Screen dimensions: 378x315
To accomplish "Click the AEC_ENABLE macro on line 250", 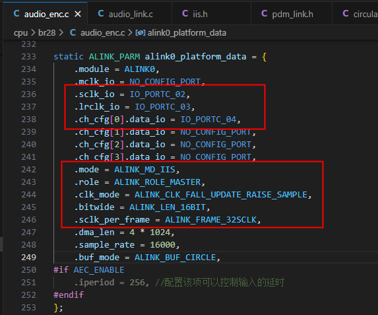I will click(x=99, y=270).
